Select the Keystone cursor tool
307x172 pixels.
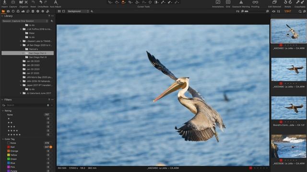pyautogui.click(x=144, y=2)
